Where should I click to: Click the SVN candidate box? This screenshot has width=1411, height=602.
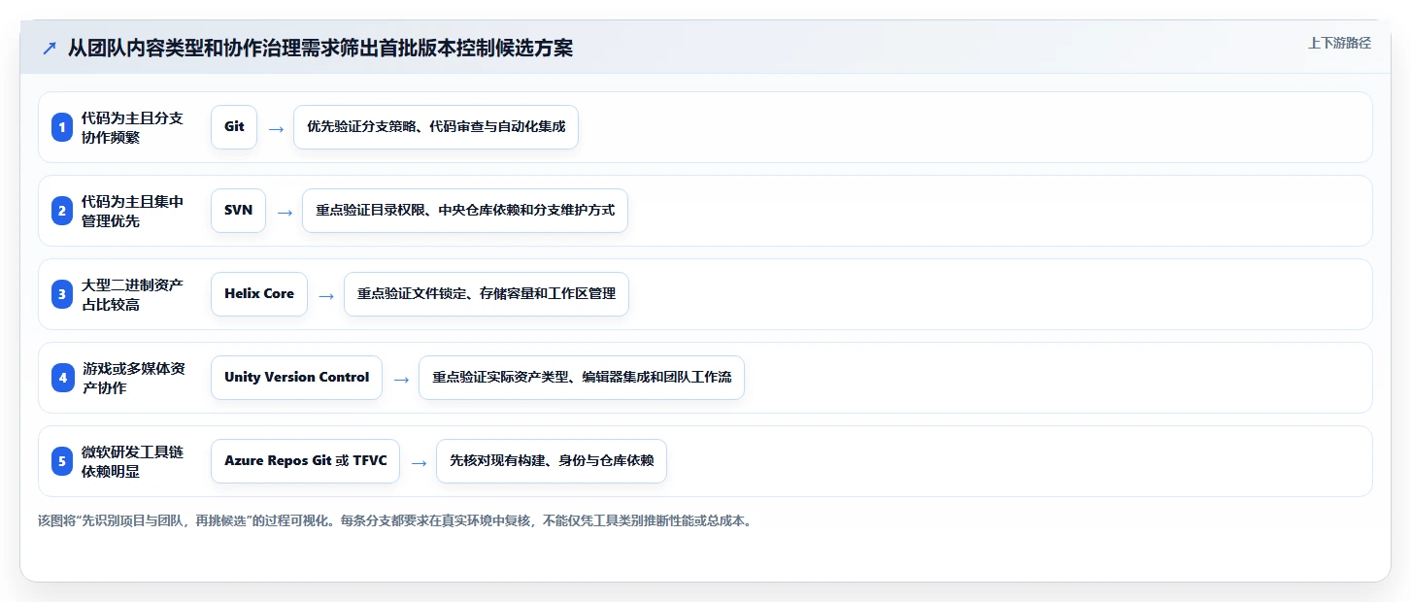(238, 211)
